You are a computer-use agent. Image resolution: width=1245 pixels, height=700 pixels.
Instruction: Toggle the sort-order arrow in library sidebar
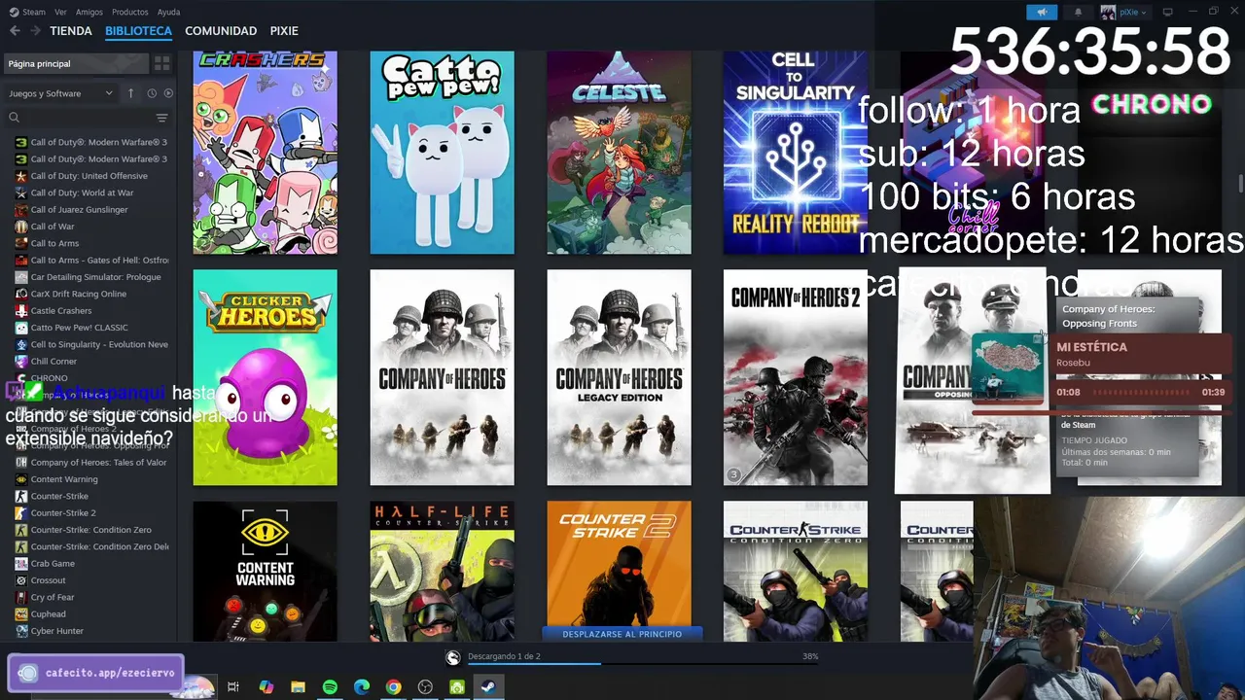coord(130,93)
